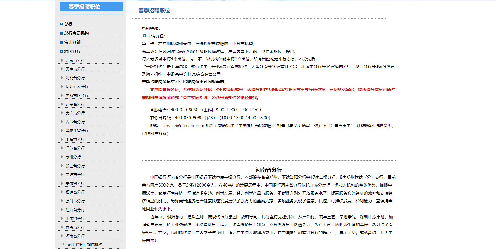Select 山东省分行 in the branch list
The height and width of the screenshot is (249, 496).
75,219
